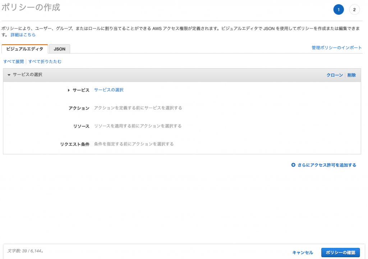This screenshot has height=259, width=368.
Task: Select the ビジュアルエディタ tab
Action: click(25, 49)
